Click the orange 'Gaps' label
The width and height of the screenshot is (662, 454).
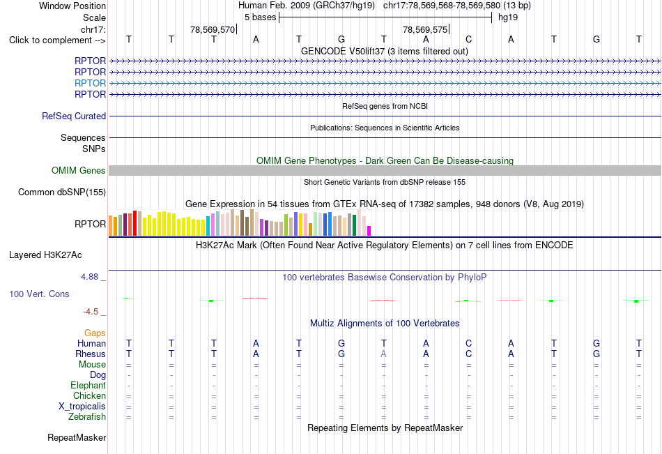[x=95, y=333]
